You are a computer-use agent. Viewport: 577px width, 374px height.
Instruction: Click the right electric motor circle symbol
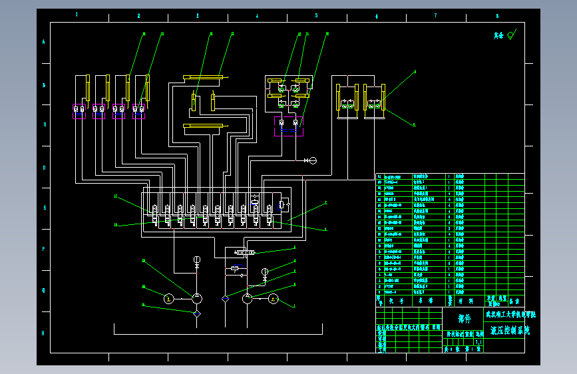tap(273, 299)
